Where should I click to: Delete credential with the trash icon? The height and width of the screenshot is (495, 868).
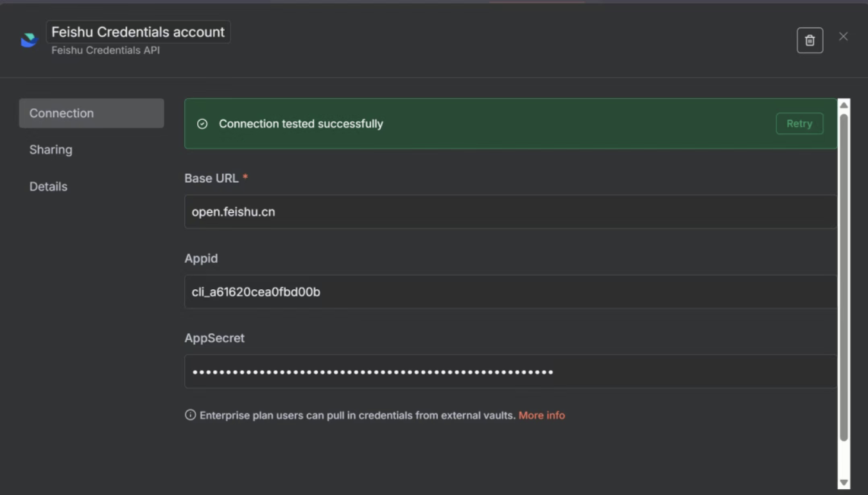tap(810, 40)
